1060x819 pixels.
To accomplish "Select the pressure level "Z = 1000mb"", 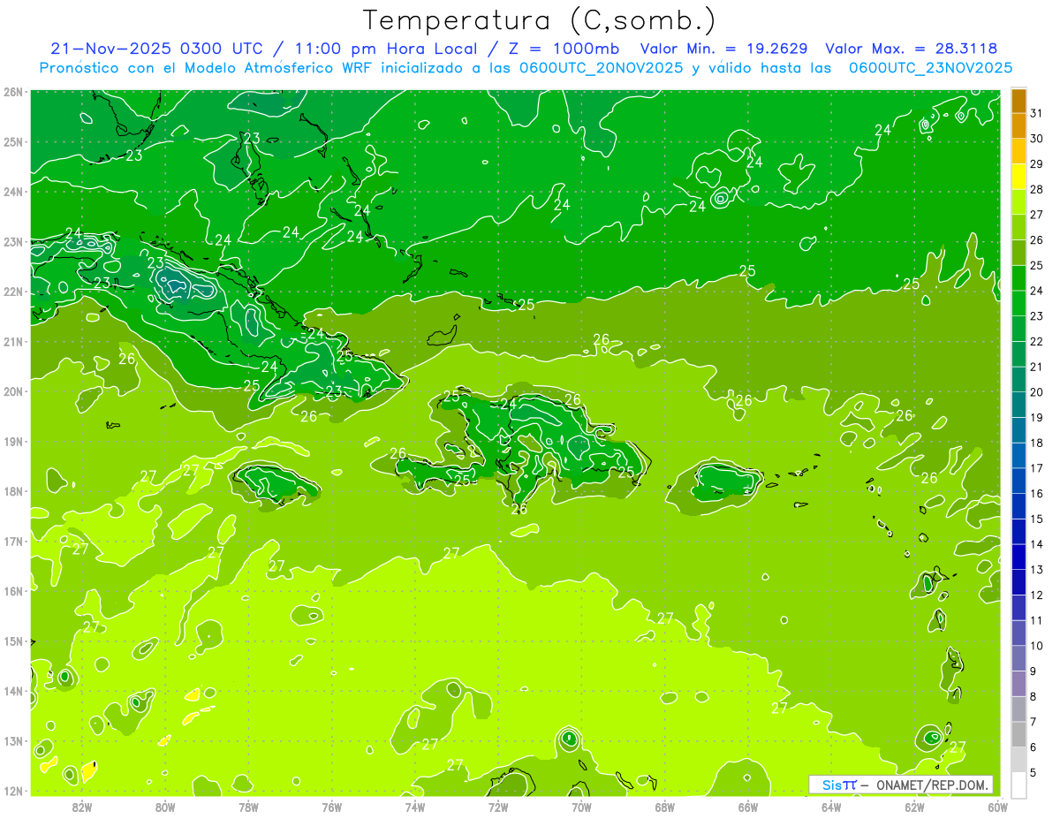I will coord(564,49).
